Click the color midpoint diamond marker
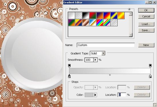Image resolution: width=157 pixels, height=107 pixels. pos(110,75)
